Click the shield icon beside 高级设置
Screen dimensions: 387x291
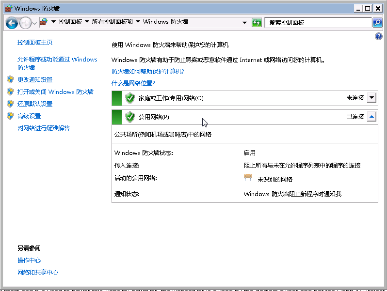click(x=10, y=116)
